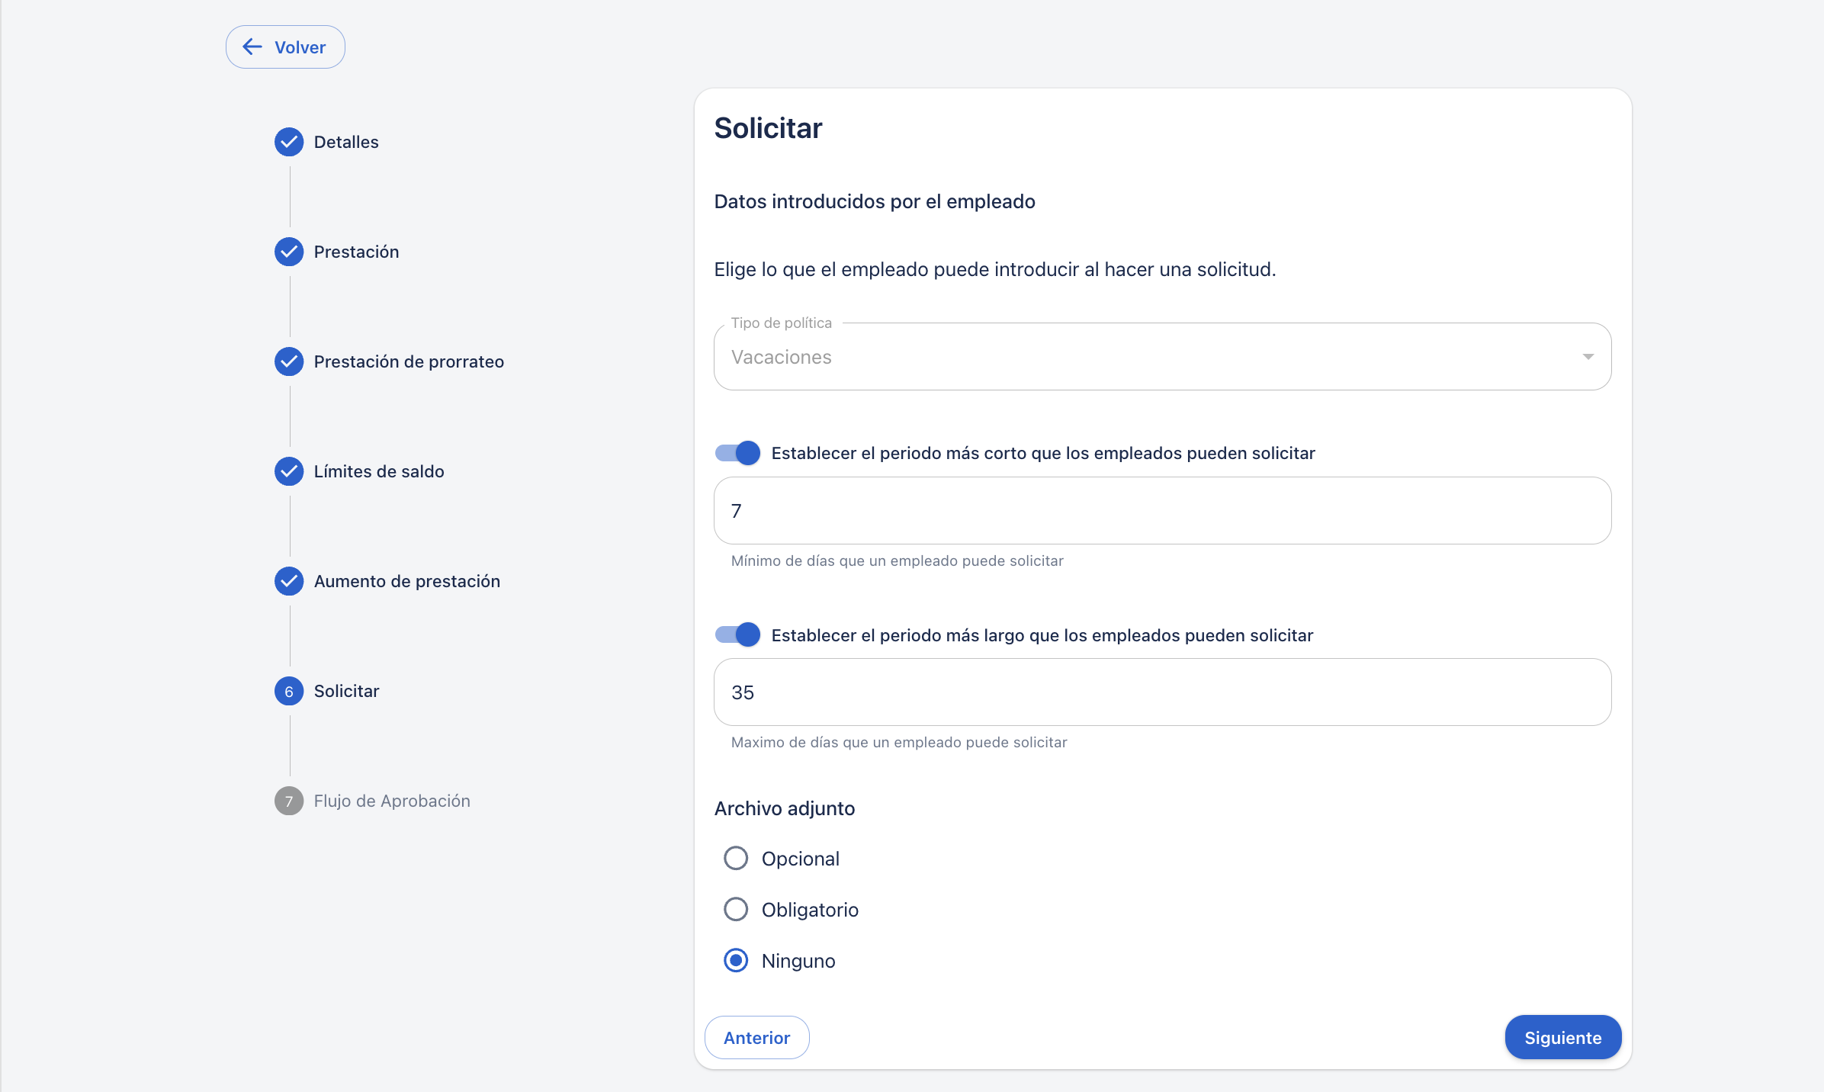
Task: Open the Tipo de política dropdown
Action: (x=1144, y=357)
